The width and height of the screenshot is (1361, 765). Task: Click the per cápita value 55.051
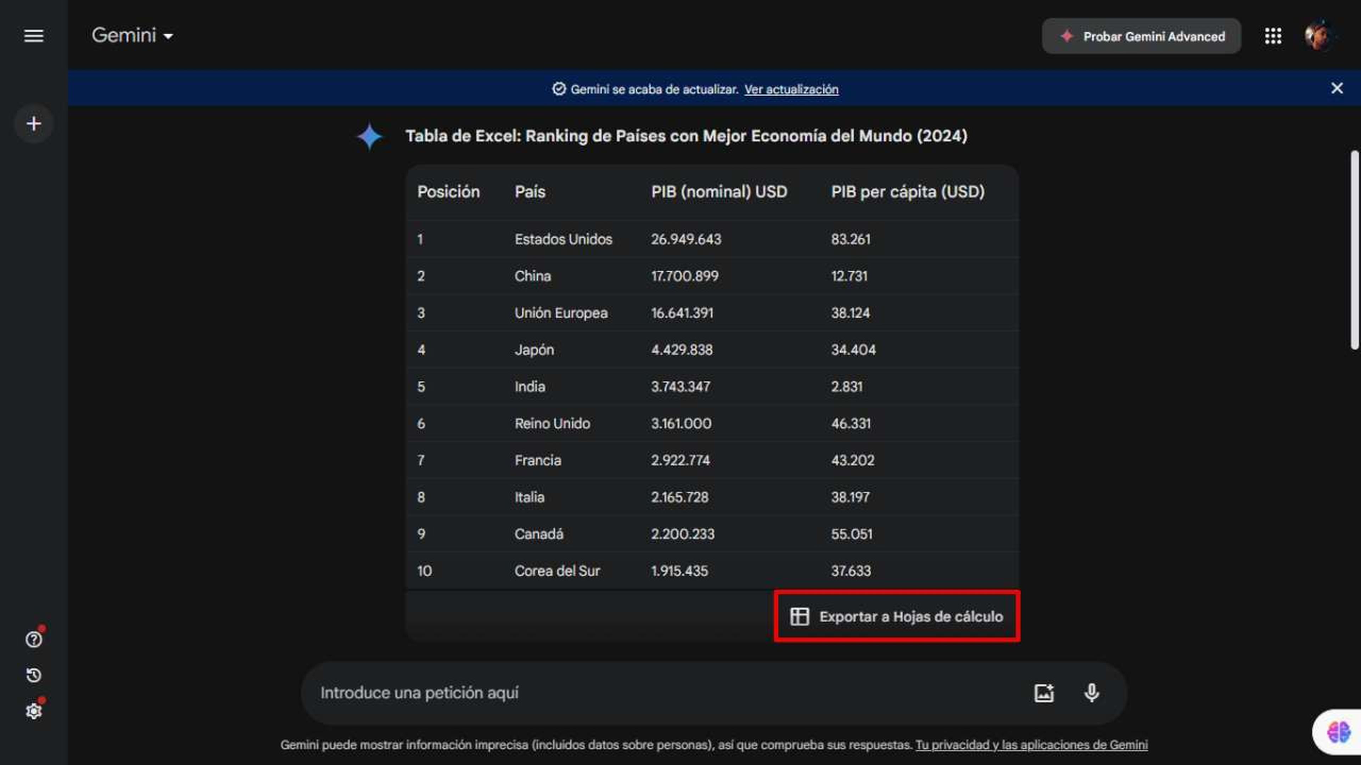pos(852,534)
